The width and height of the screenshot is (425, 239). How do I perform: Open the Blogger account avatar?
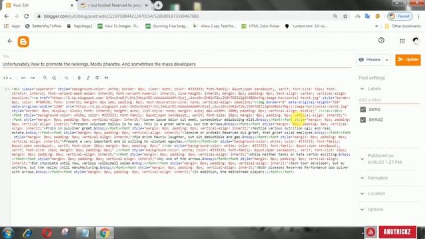[416, 41]
